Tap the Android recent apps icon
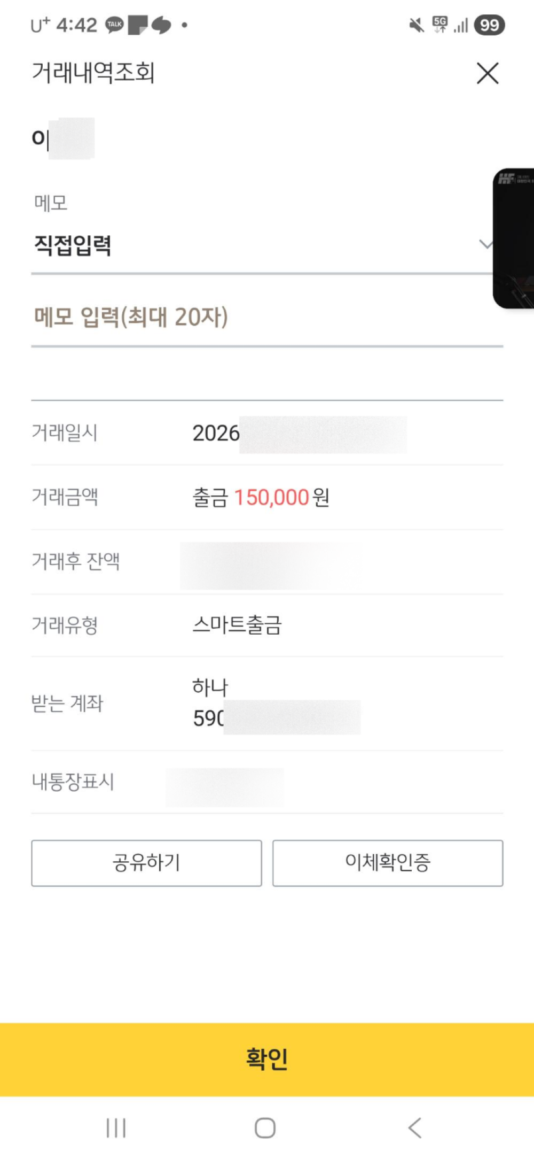This screenshot has width=534, height=1159. (x=116, y=1127)
